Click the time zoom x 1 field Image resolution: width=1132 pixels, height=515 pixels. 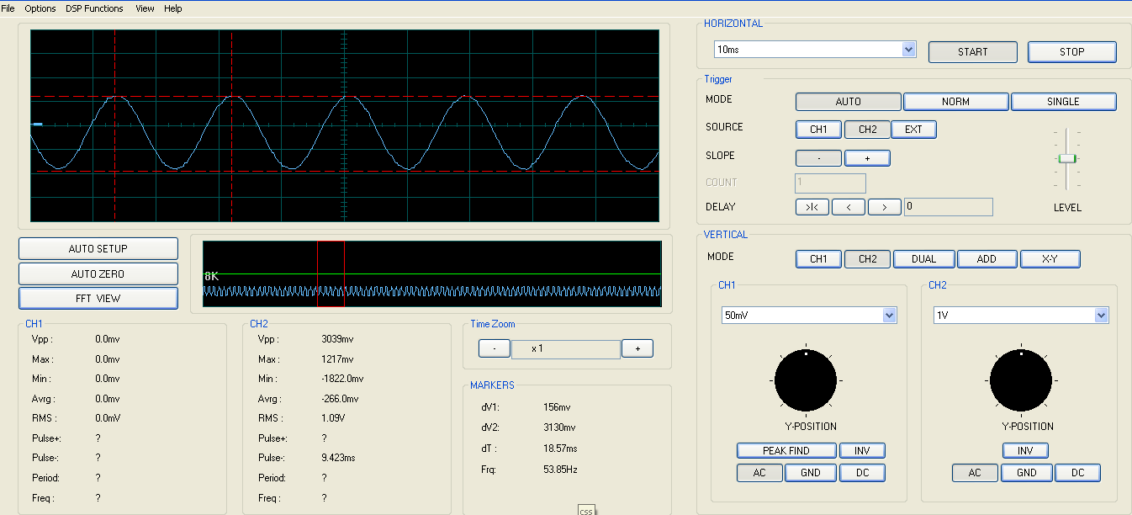tap(566, 349)
